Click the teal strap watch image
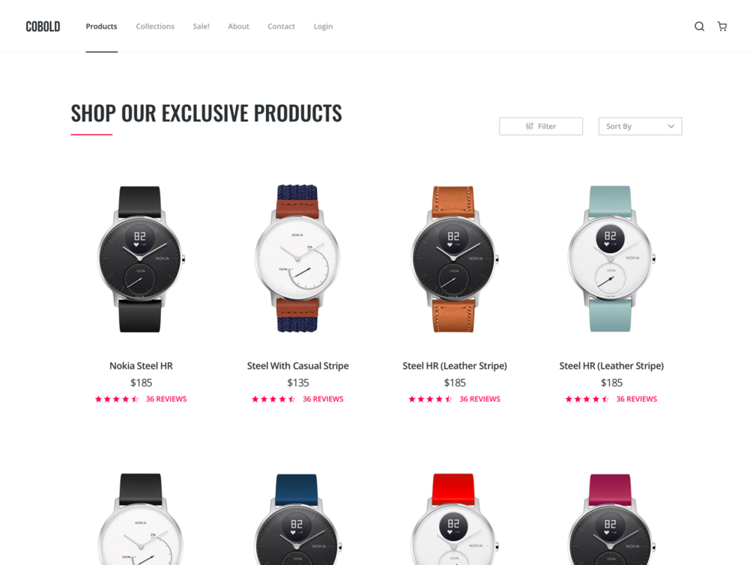 611,259
